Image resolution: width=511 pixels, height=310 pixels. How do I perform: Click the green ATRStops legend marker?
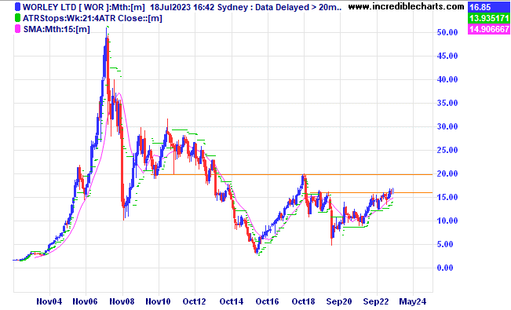click(x=17, y=18)
